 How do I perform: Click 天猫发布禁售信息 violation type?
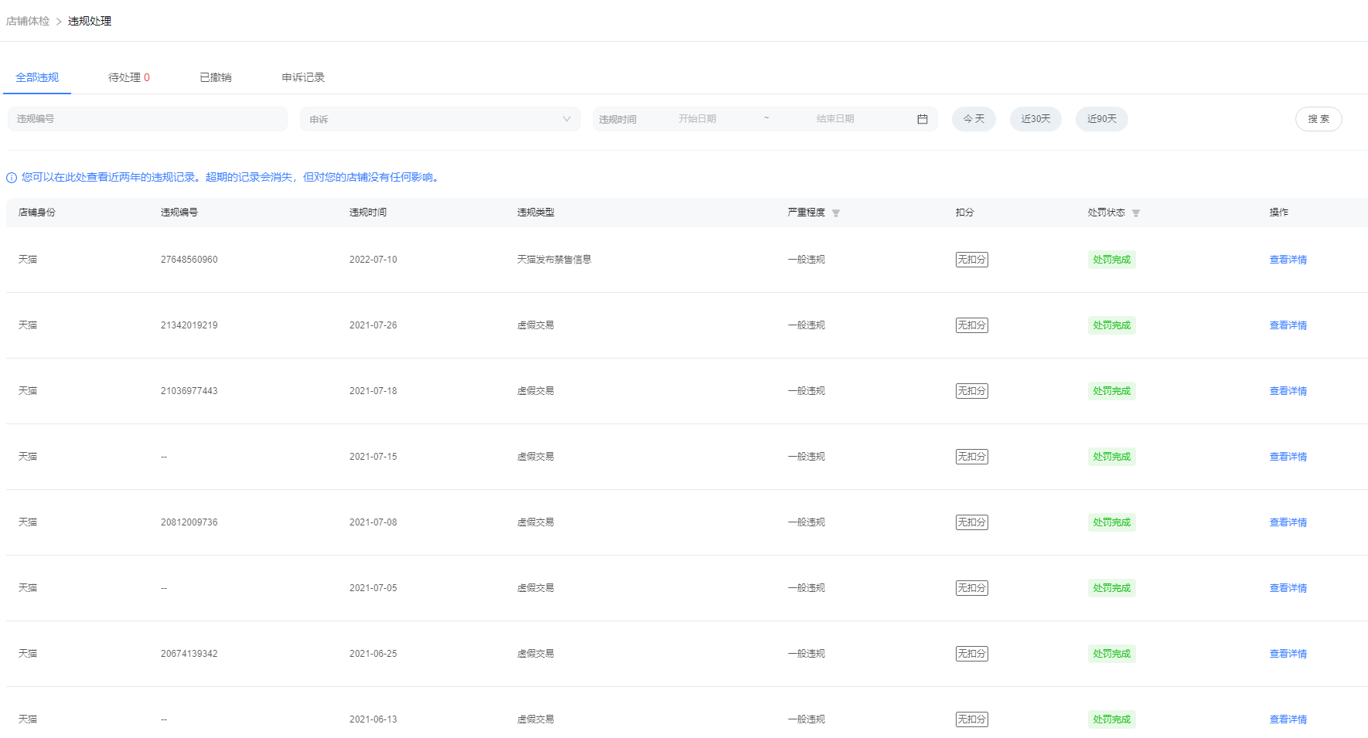[x=554, y=260]
